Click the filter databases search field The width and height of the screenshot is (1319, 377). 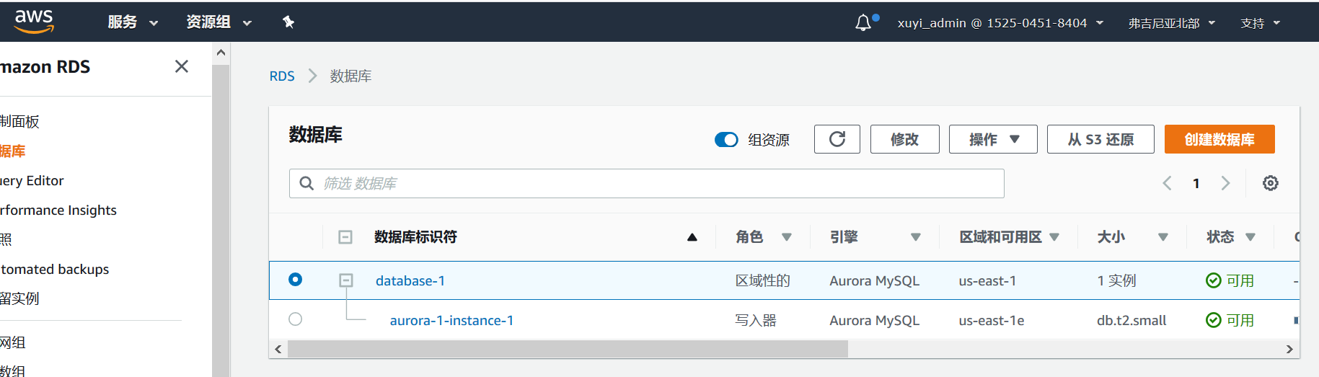pyautogui.click(x=646, y=183)
